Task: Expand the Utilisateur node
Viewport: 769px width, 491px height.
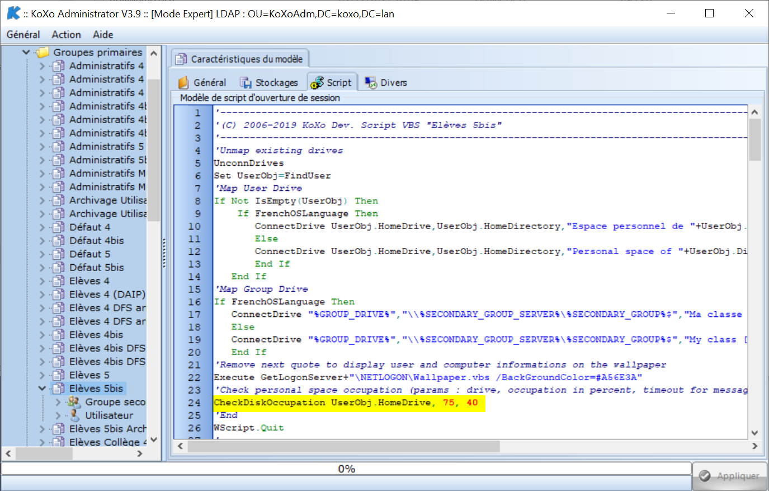Action: 58,415
